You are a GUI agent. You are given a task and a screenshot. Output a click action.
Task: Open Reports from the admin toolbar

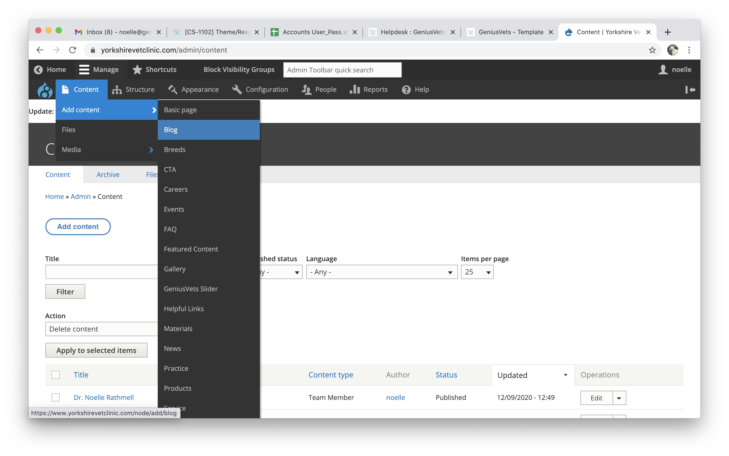pos(368,90)
